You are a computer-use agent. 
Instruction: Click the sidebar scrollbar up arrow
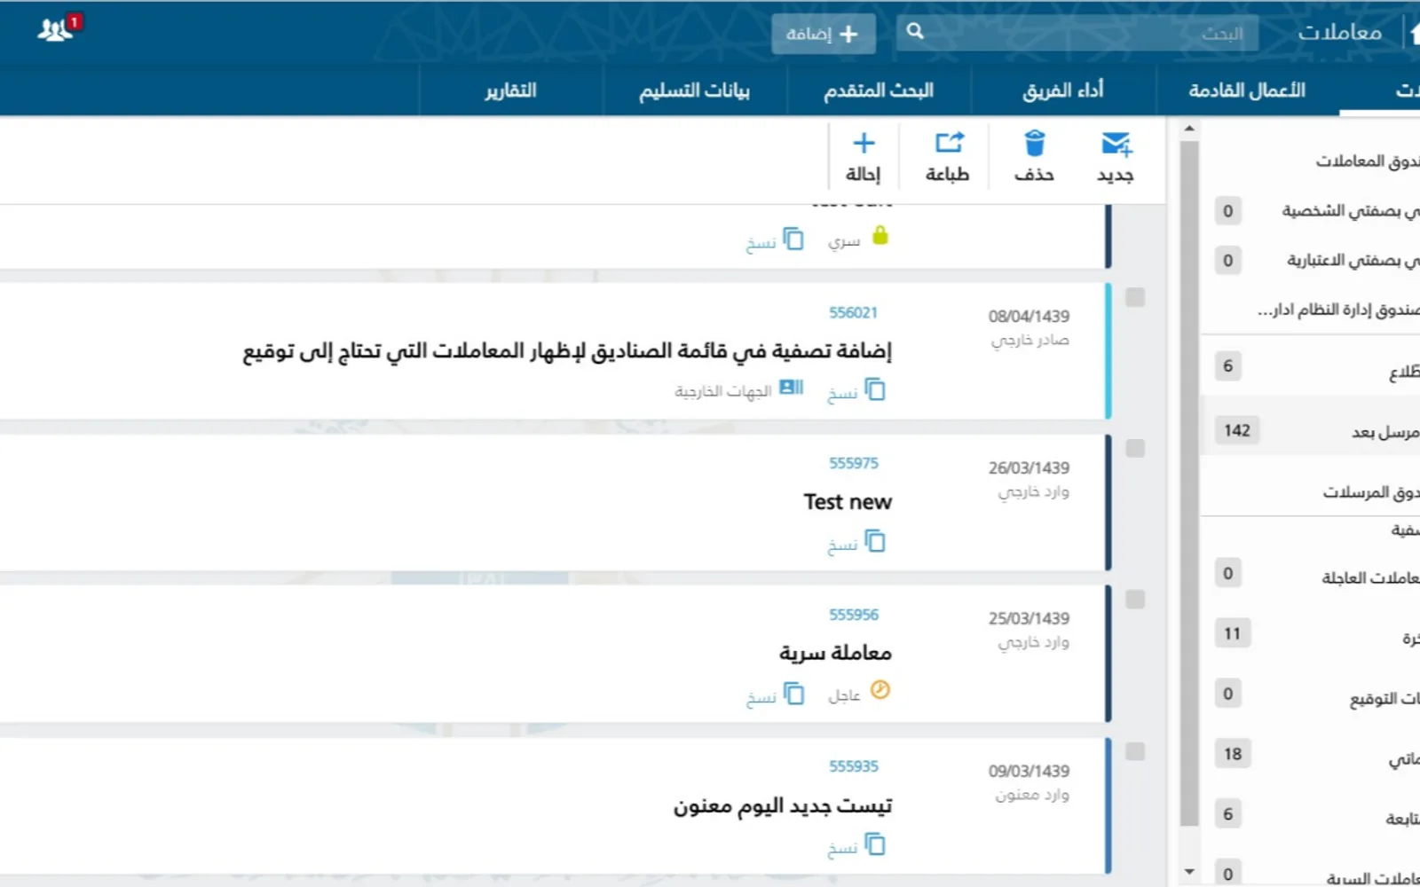(1189, 130)
